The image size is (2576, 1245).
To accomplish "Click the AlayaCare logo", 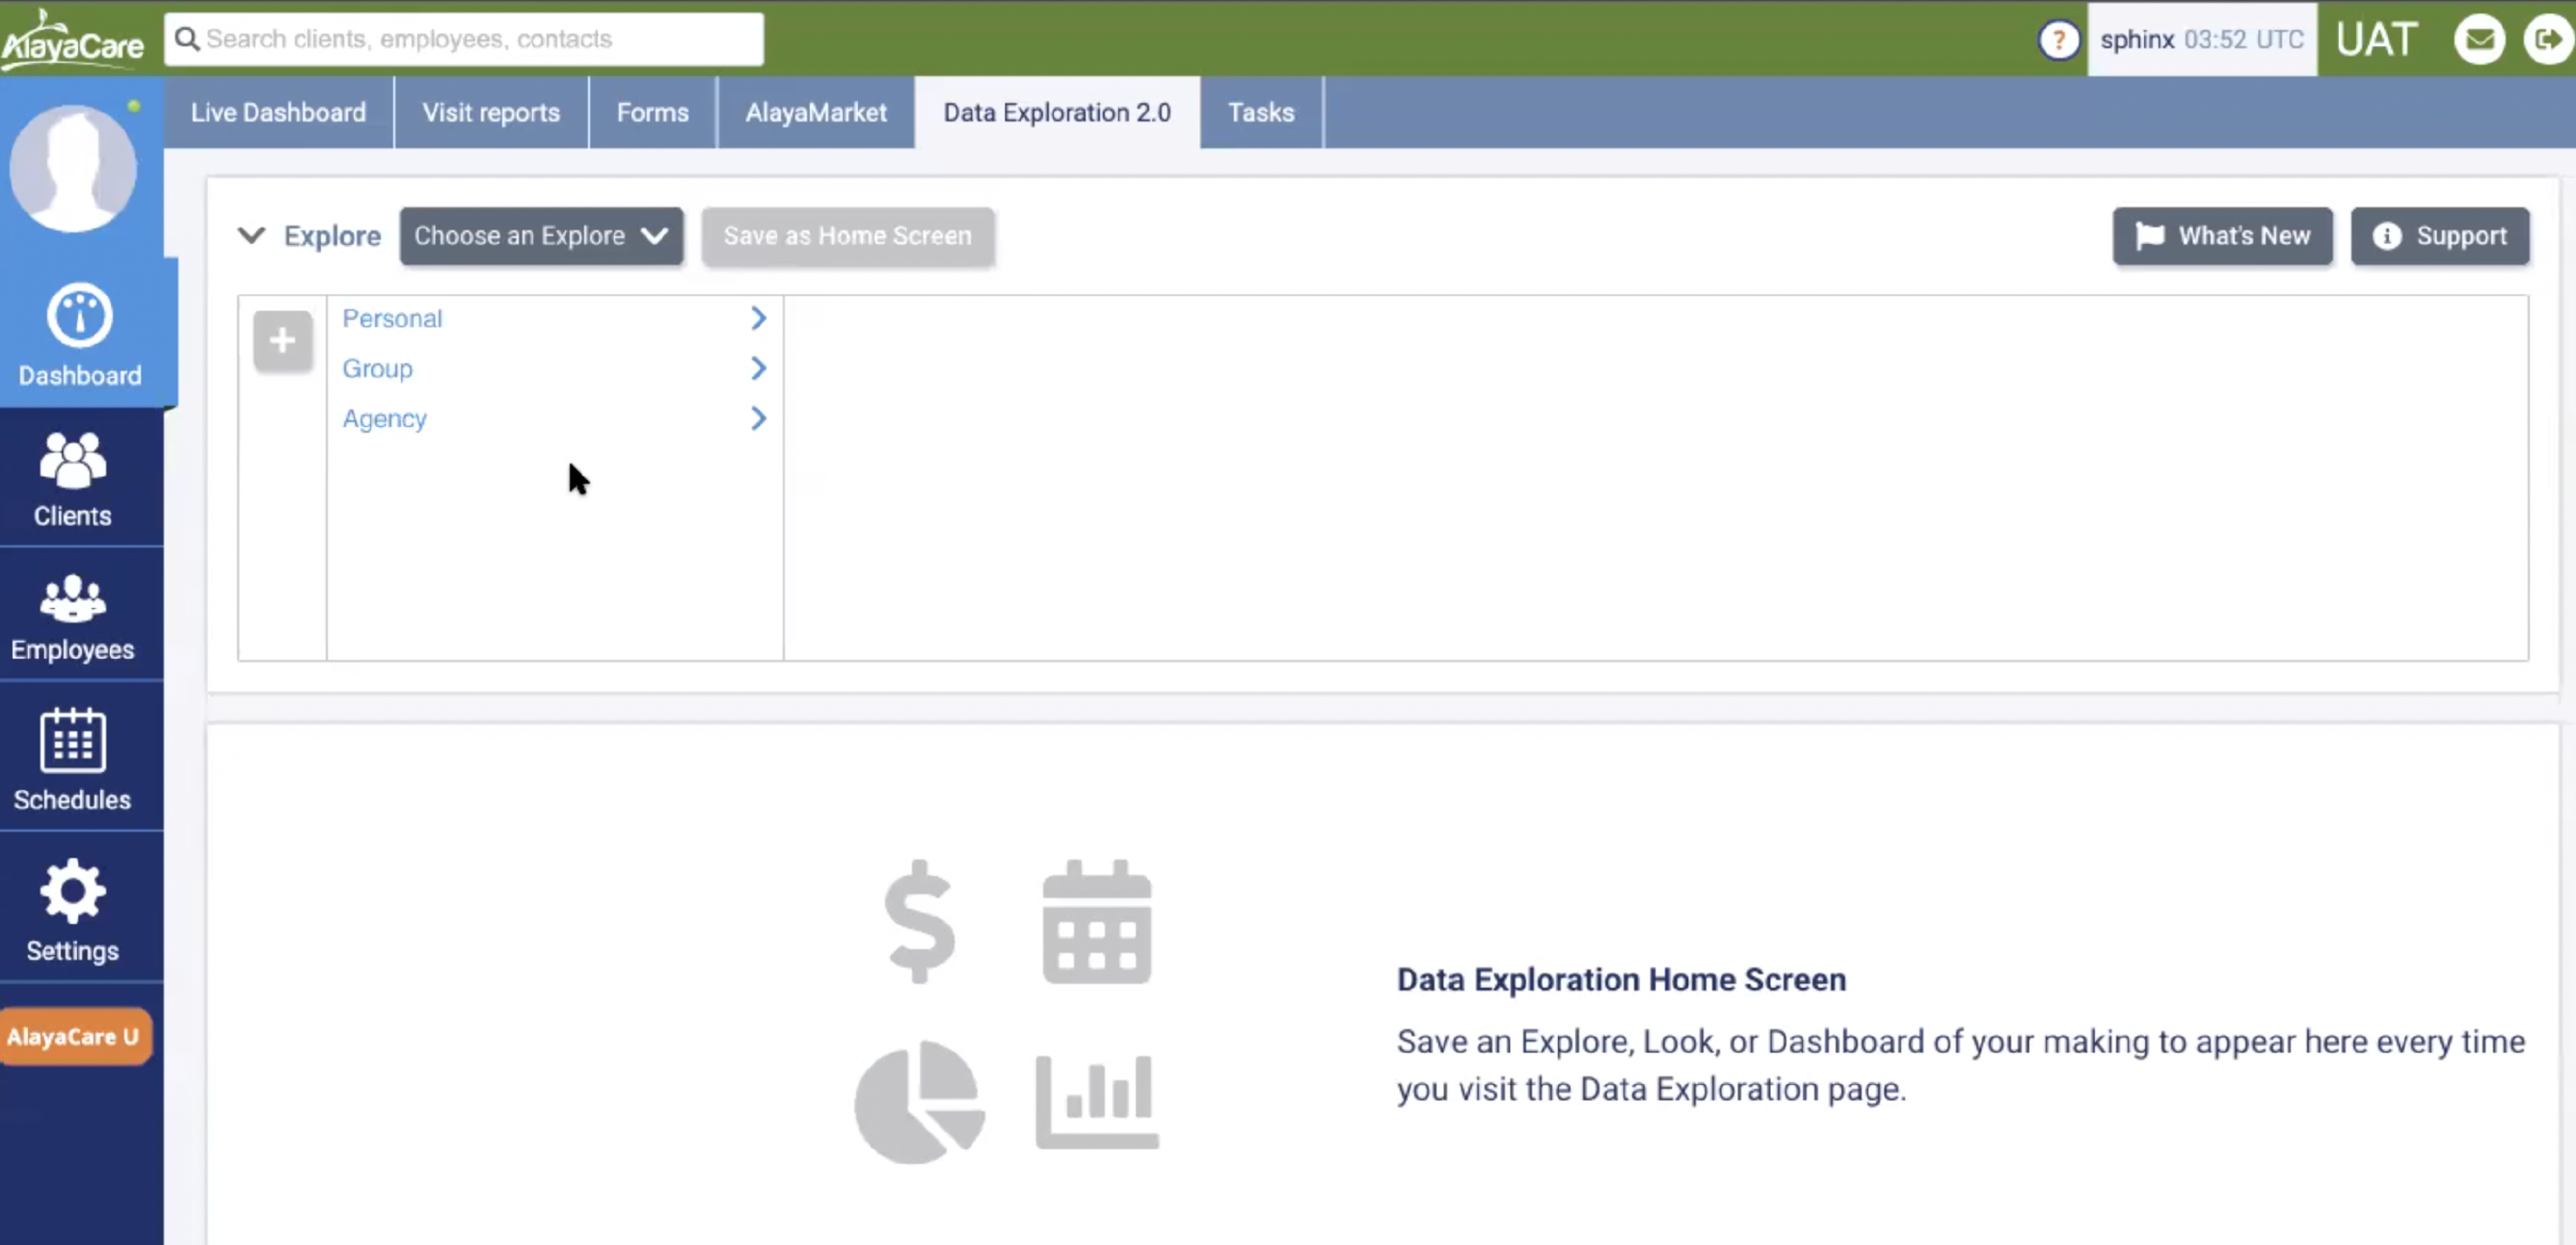I will click(72, 39).
